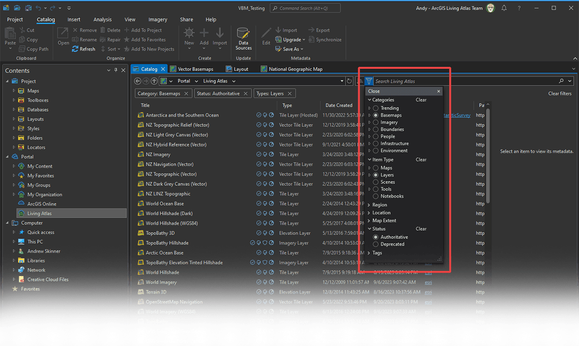Click the help question mark icon
579x346 pixels.
pyautogui.click(x=519, y=8)
